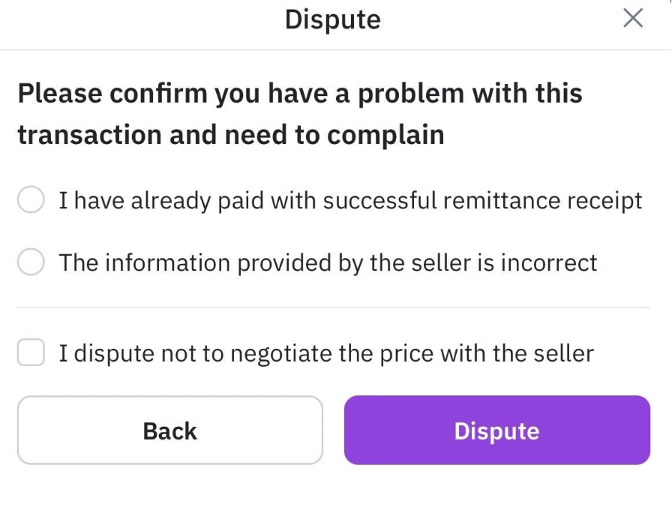Click the "transaction and need to complain" heading line
672x513 pixels.
231,135
